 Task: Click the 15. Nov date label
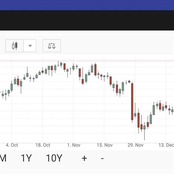(105, 145)
